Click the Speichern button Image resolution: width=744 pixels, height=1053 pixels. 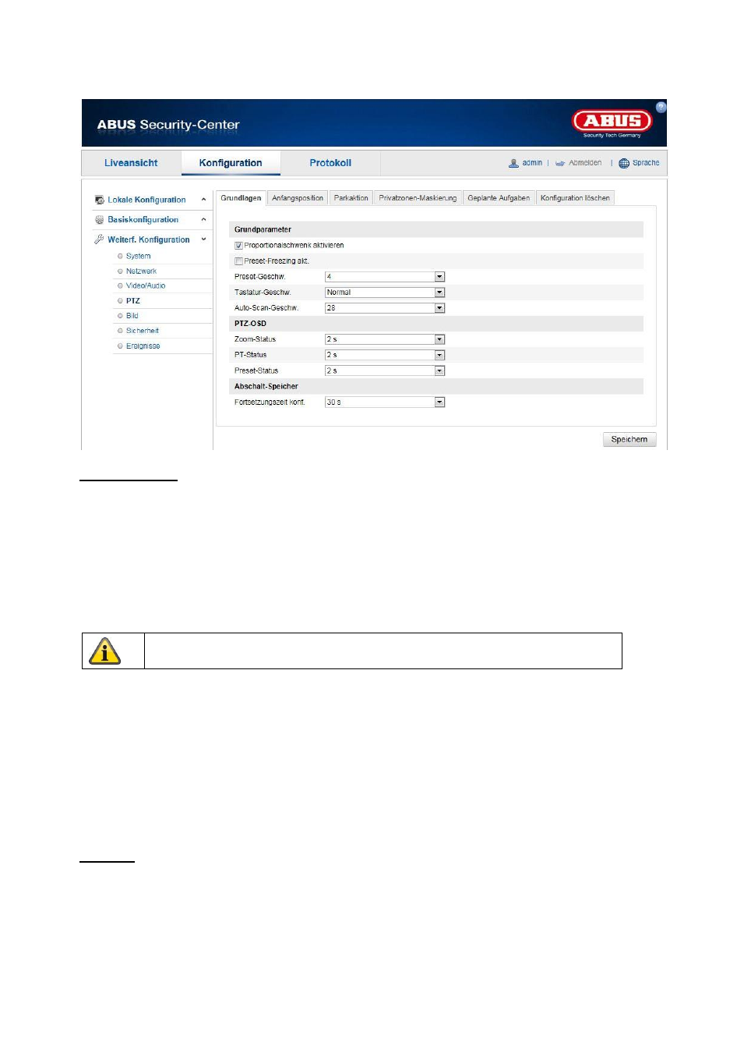click(x=629, y=439)
